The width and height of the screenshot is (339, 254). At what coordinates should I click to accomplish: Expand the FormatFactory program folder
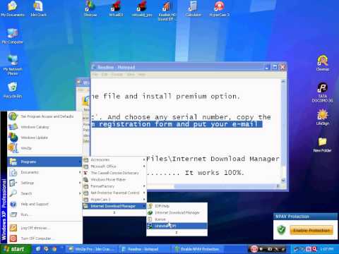click(114, 186)
